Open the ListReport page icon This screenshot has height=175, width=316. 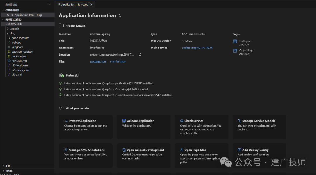pyautogui.click(x=235, y=41)
